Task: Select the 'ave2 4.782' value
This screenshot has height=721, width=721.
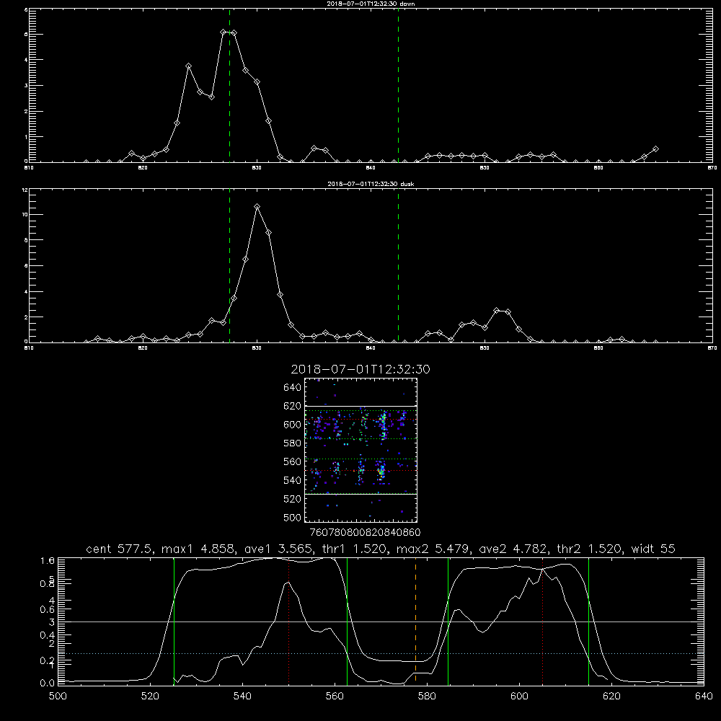Action: point(513,549)
